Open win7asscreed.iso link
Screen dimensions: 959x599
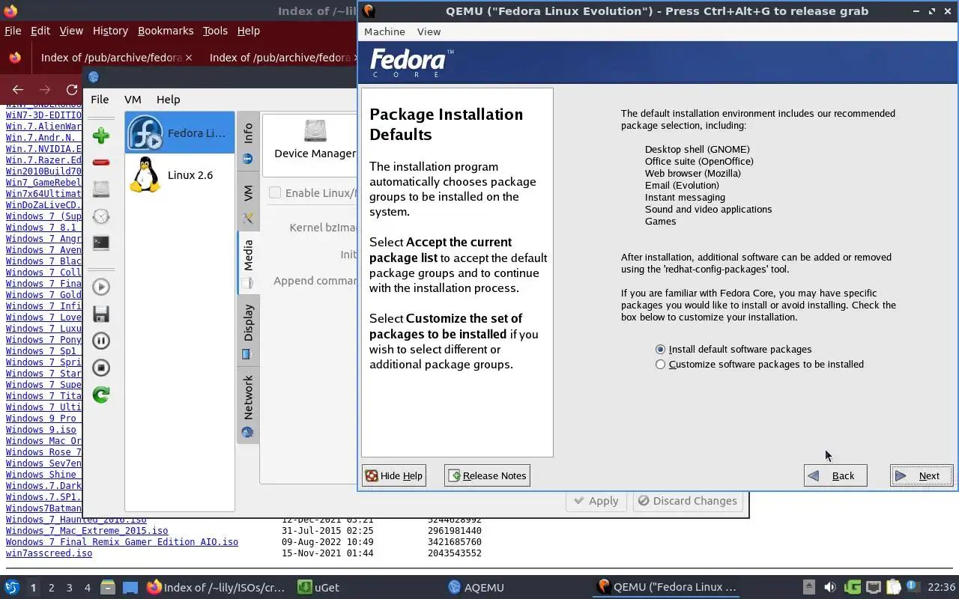(49, 553)
